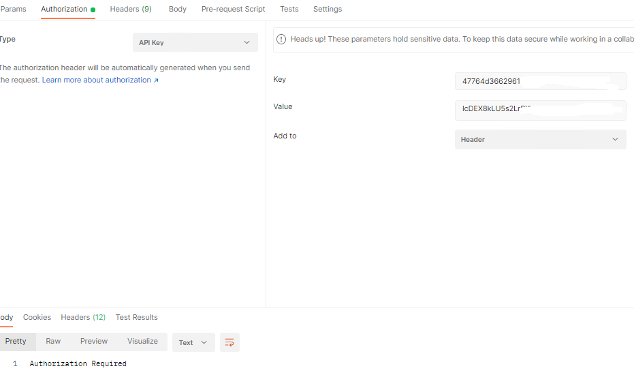Open the Settings tab
The image size is (634, 388).
(328, 9)
